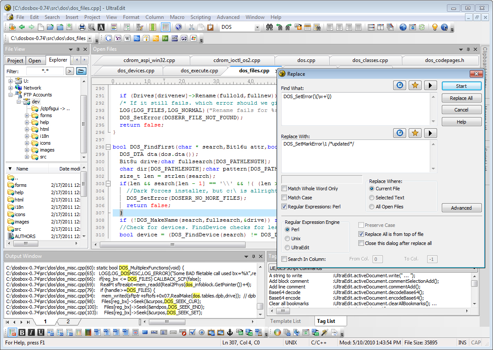Screen dimensions: 493x350
Task: Open the DOS dropdown in the toolbar
Action: 257,28
